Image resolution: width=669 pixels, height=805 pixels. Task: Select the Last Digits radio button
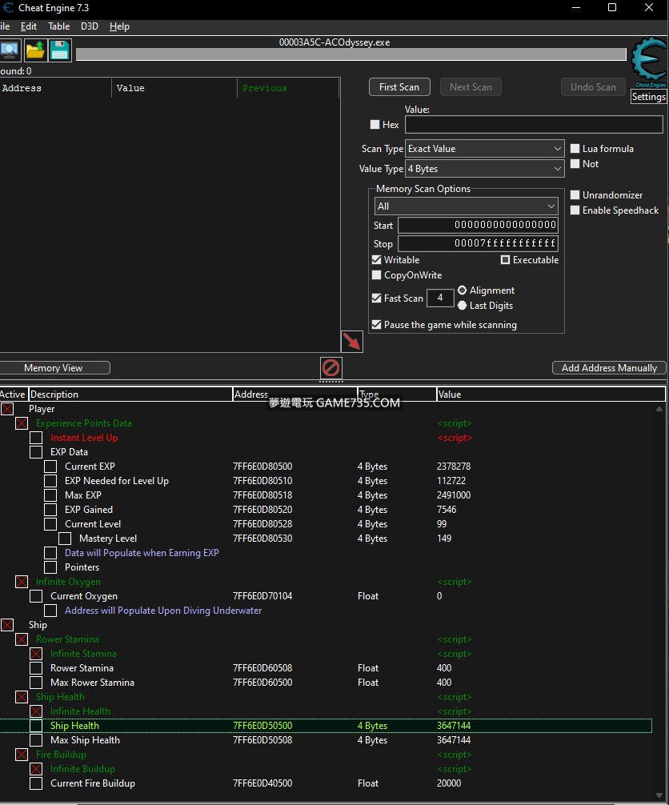tap(463, 306)
